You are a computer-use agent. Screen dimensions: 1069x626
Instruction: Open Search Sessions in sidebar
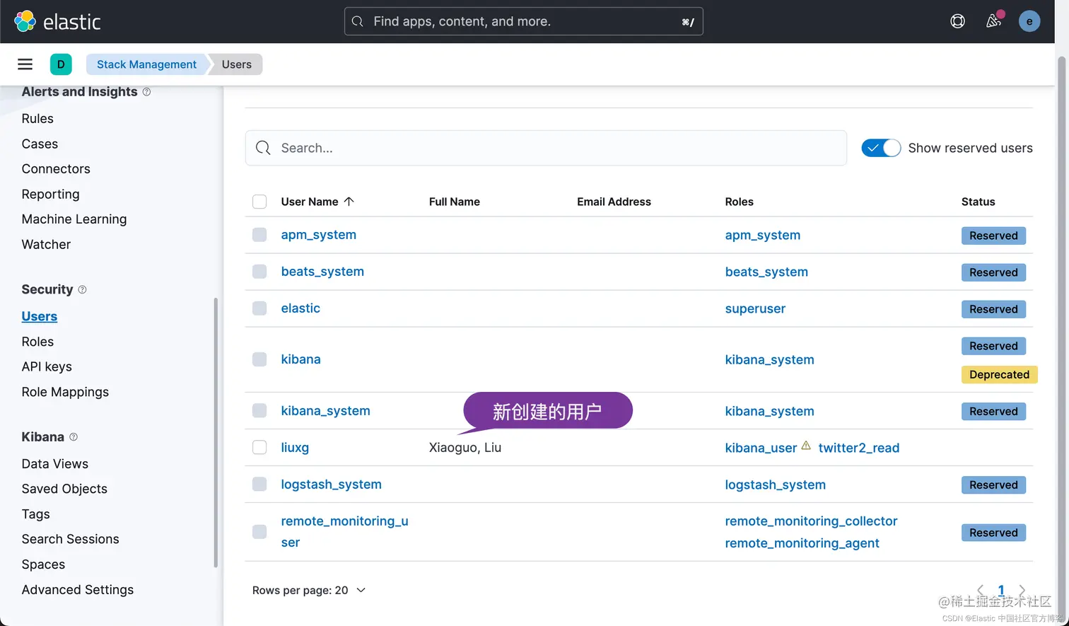[x=70, y=539]
